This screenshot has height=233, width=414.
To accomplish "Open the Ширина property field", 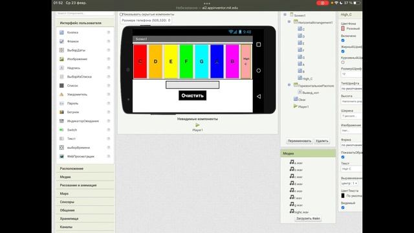I will coord(351,116).
